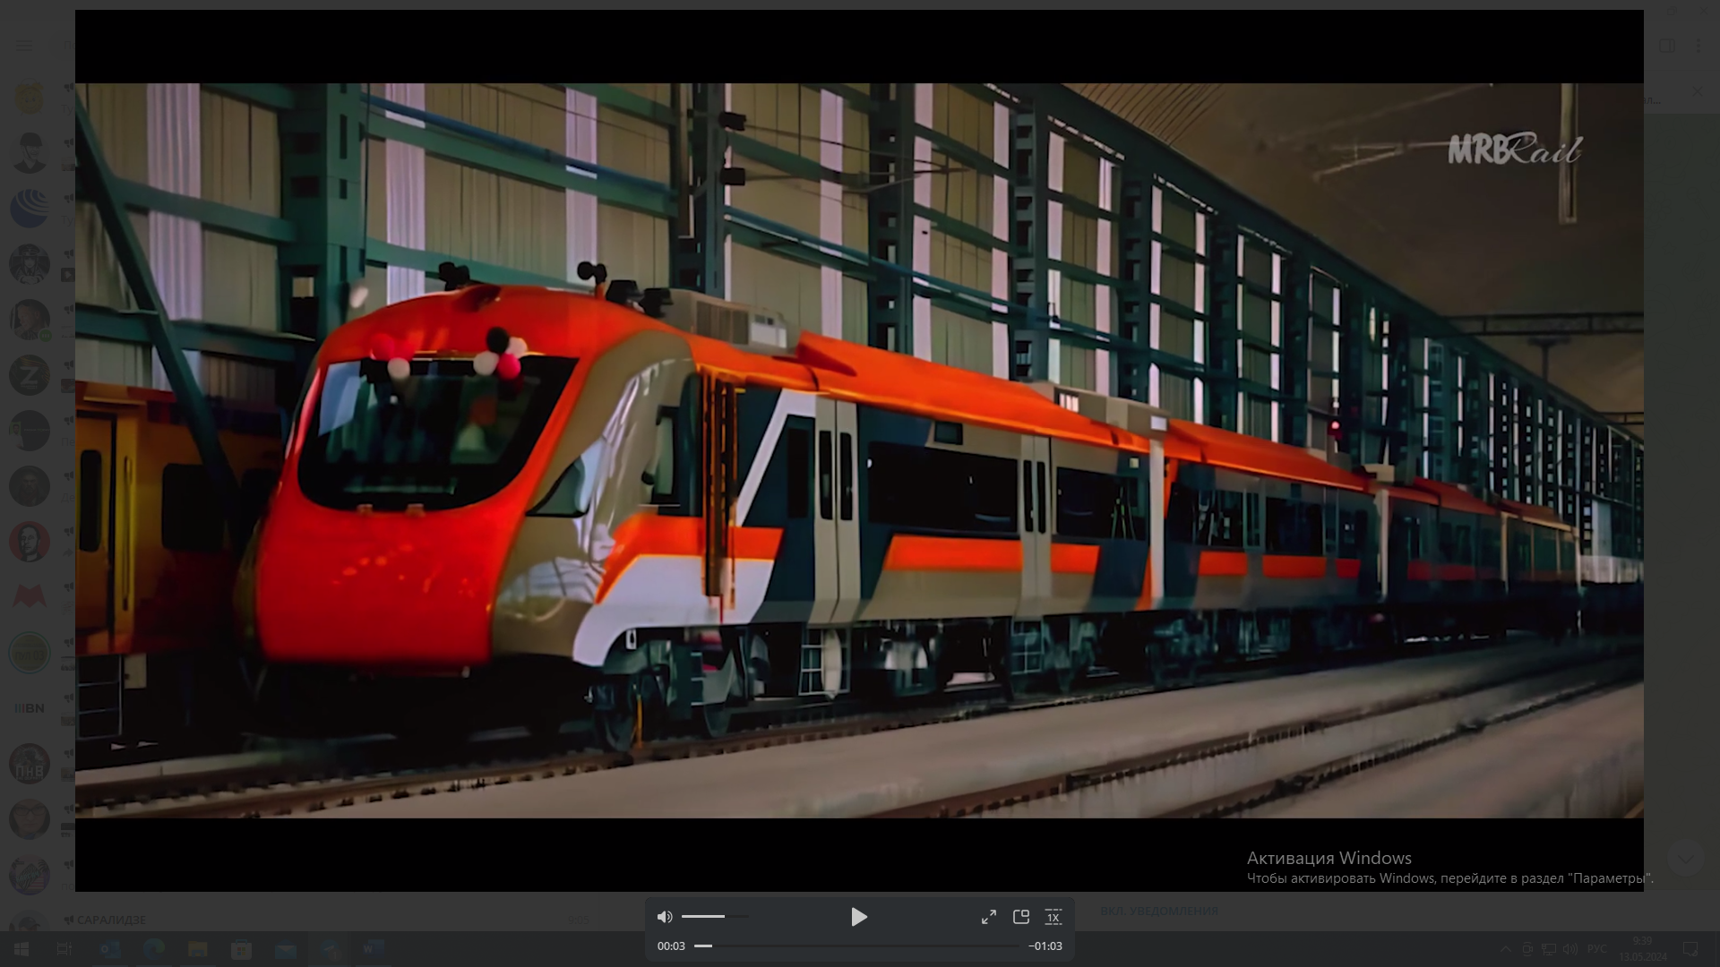Open Windows notification center
The width and height of the screenshot is (1720, 967).
point(1690,949)
